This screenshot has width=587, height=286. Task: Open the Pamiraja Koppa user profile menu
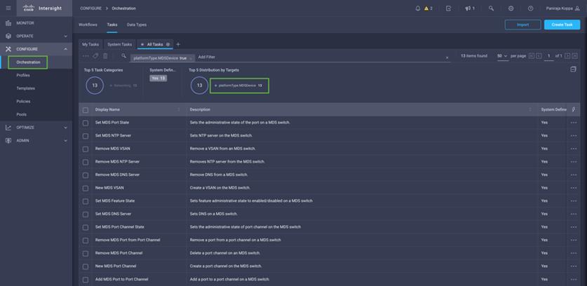[562, 8]
